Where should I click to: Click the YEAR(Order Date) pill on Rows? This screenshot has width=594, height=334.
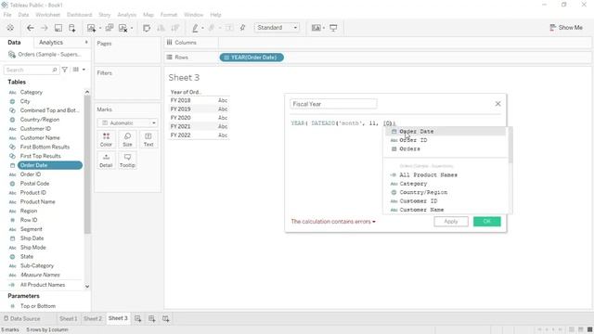pyautogui.click(x=252, y=58)
